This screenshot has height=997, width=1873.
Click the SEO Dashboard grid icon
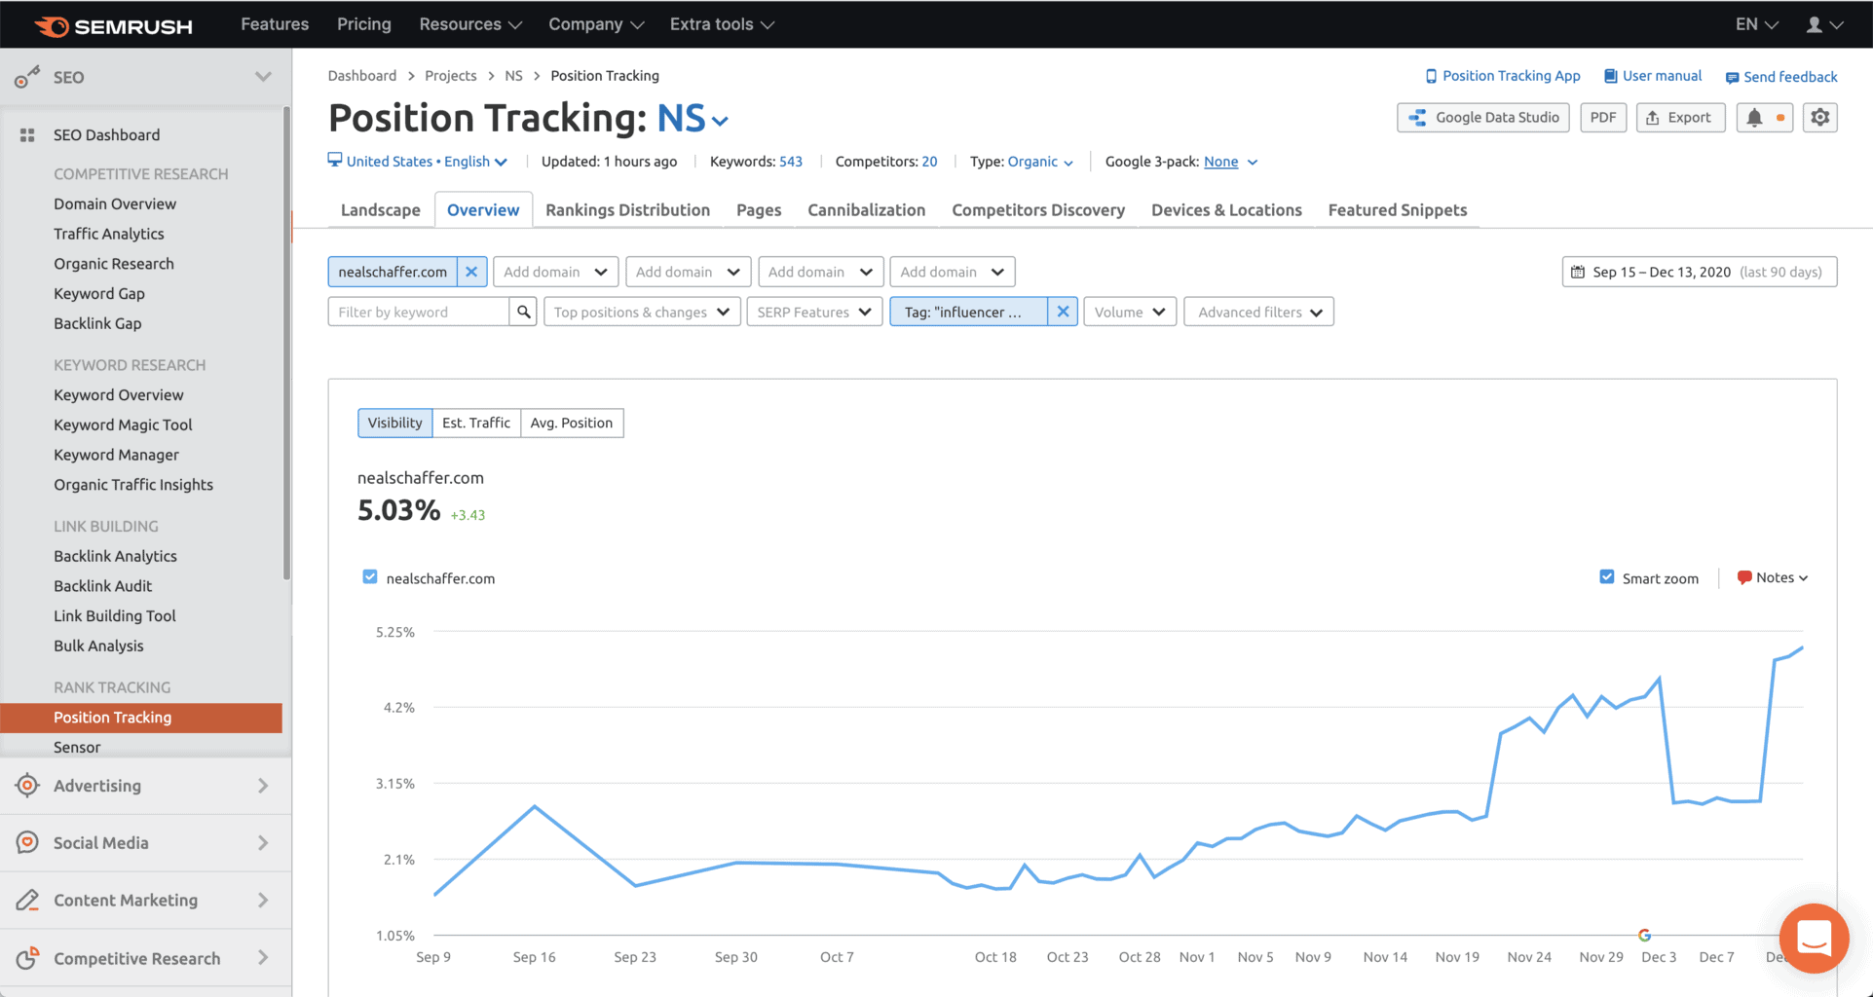coord(27,135)
